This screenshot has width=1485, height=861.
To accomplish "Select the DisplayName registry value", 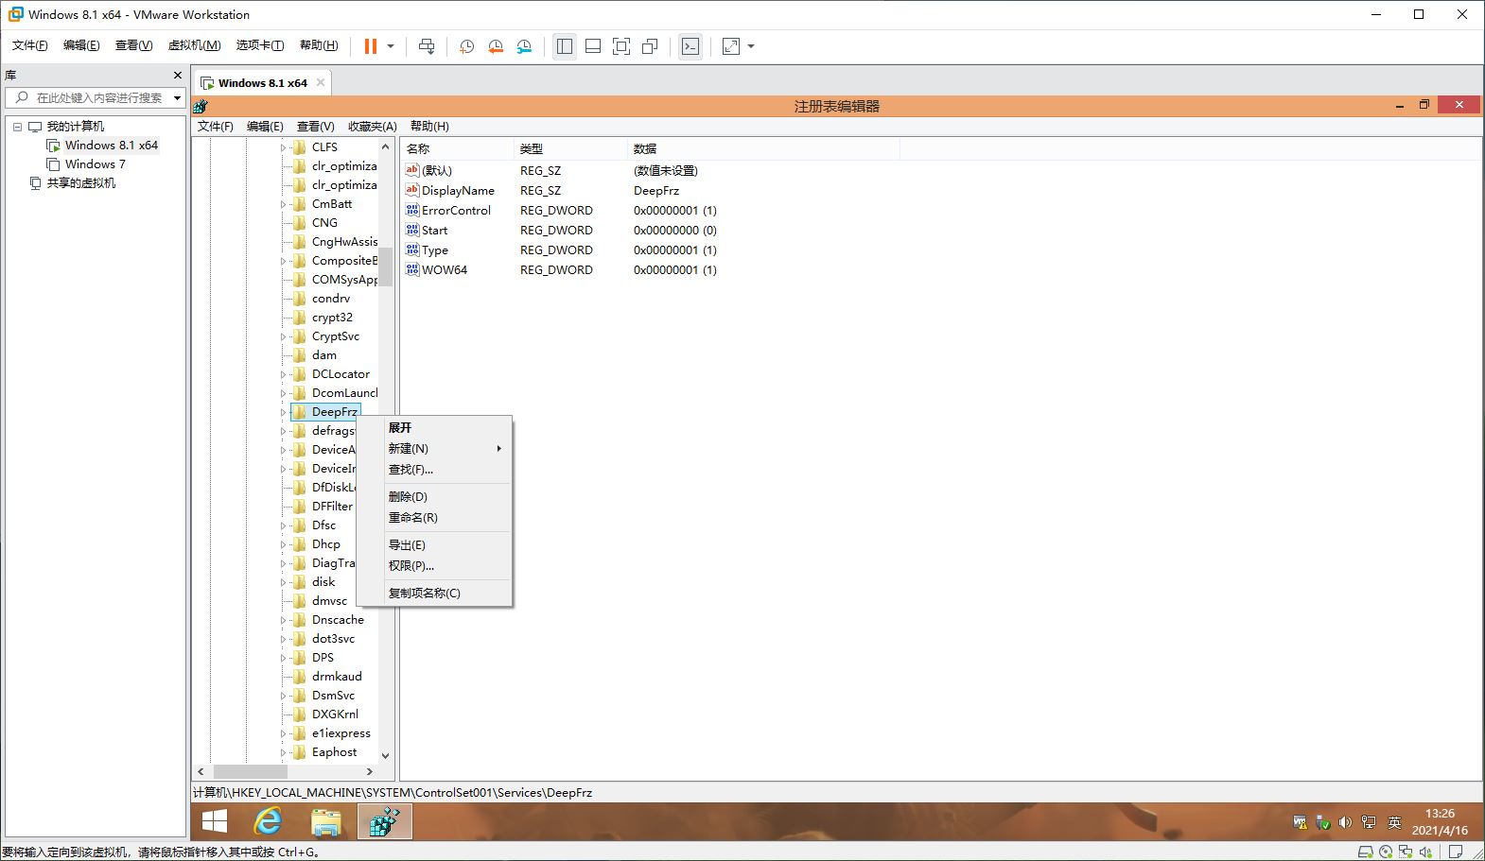I will coord(458,191).
